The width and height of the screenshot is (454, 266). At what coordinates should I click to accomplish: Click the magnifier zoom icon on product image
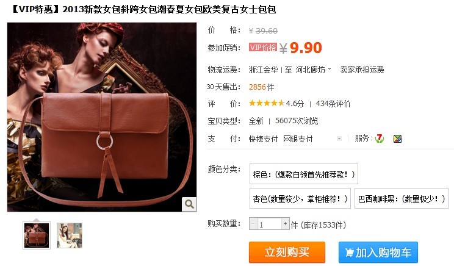(189, 204)
